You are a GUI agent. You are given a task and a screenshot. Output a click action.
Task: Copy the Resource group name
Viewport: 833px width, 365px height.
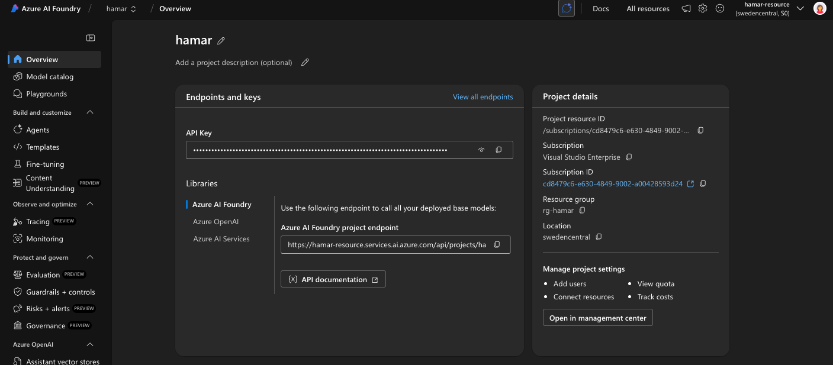click(x=582, y=211)
